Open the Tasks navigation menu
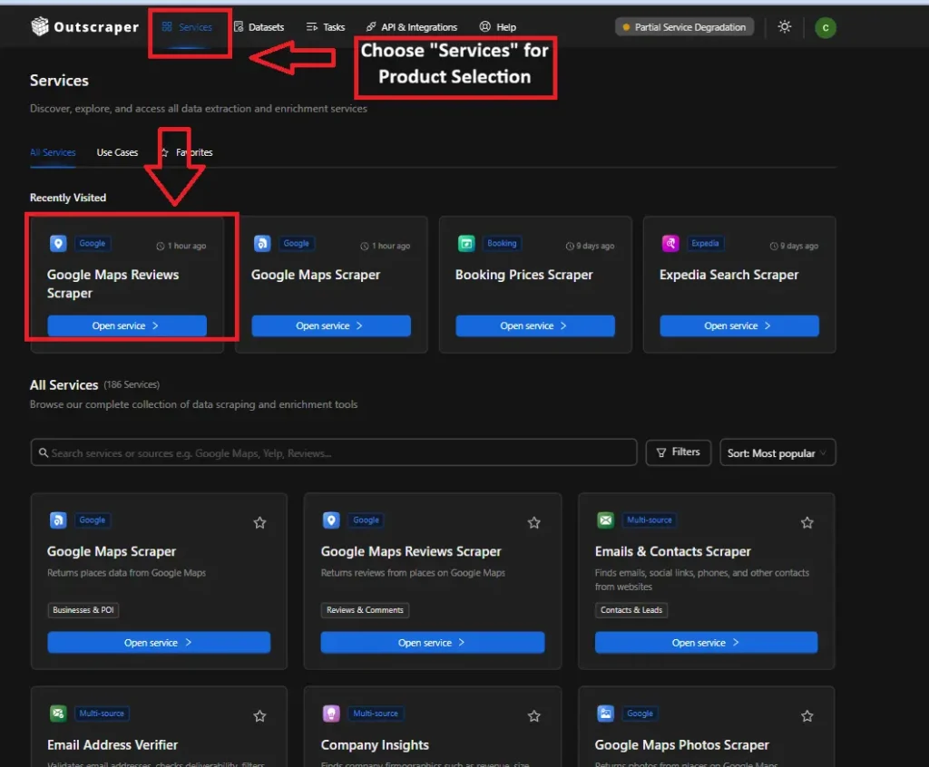The image size is (929, 767). click(x=326, y=27)
